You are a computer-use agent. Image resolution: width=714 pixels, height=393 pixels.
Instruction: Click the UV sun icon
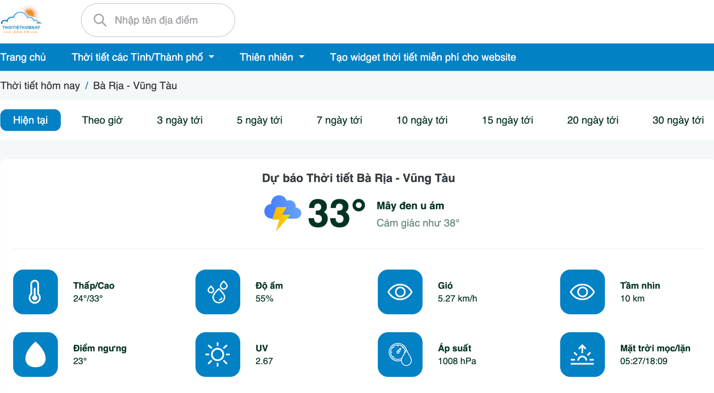218,354
